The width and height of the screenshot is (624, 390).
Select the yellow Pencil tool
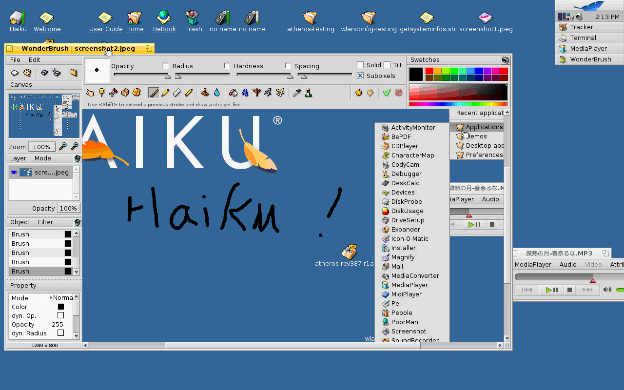tap(165, 92)
